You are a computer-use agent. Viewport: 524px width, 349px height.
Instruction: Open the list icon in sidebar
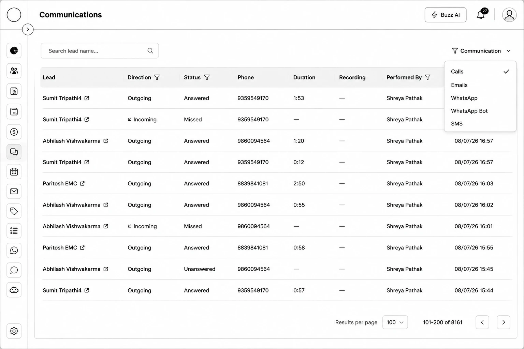click(14, 231)
